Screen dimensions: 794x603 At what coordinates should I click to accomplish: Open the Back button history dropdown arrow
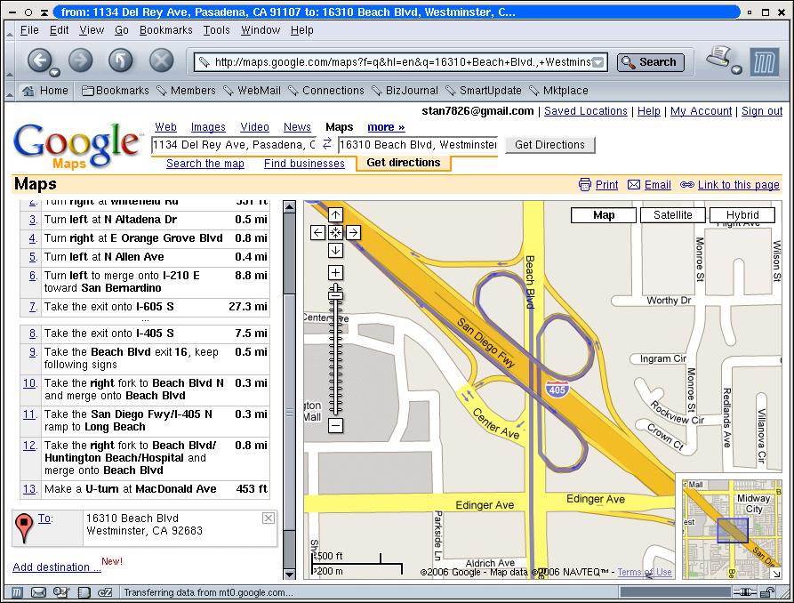53,72
